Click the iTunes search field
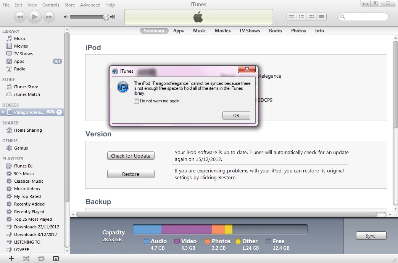 [364, 17]
